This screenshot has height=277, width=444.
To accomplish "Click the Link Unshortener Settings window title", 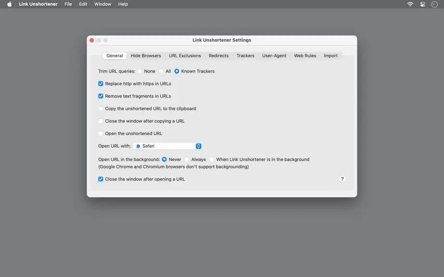I will (x=222, y=40).
